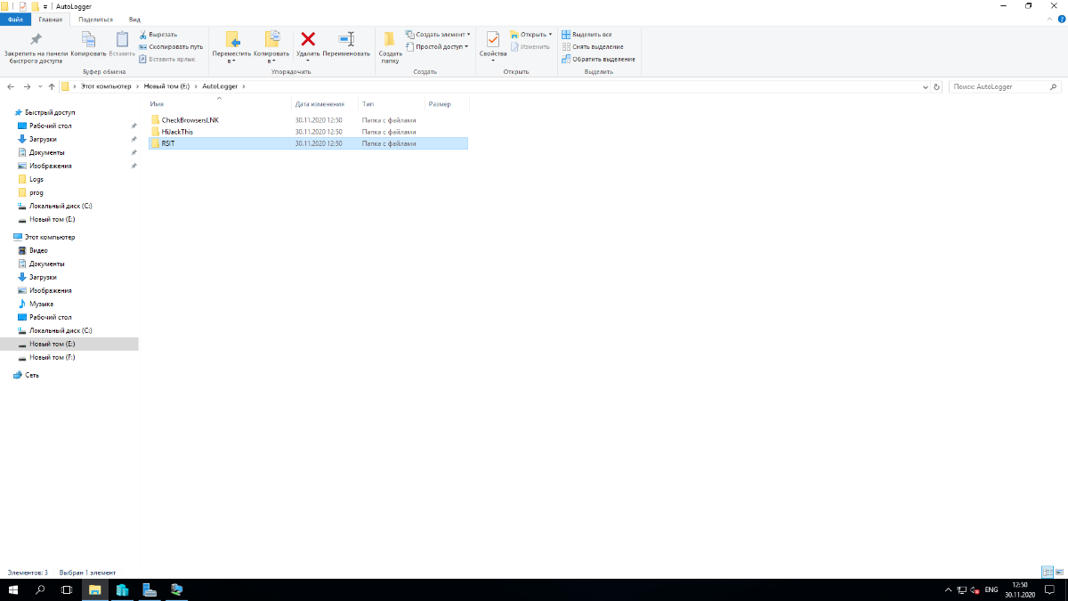Click Pin to Quick Access ribbon button

tap(36, 47)
